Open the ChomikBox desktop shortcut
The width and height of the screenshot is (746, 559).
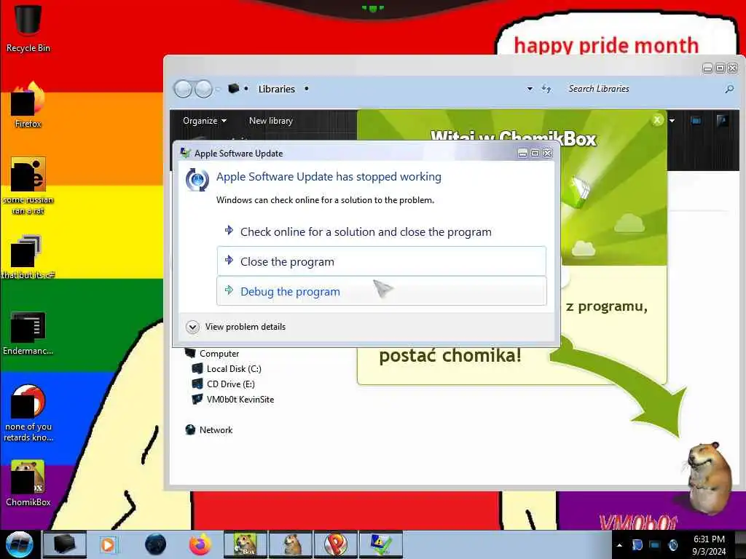(28, 483)
